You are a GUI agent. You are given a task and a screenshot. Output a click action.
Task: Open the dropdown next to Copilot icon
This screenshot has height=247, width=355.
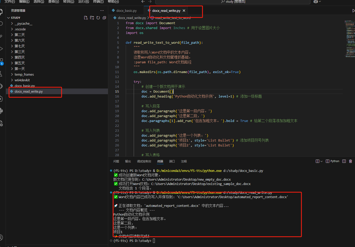[320, 2]
